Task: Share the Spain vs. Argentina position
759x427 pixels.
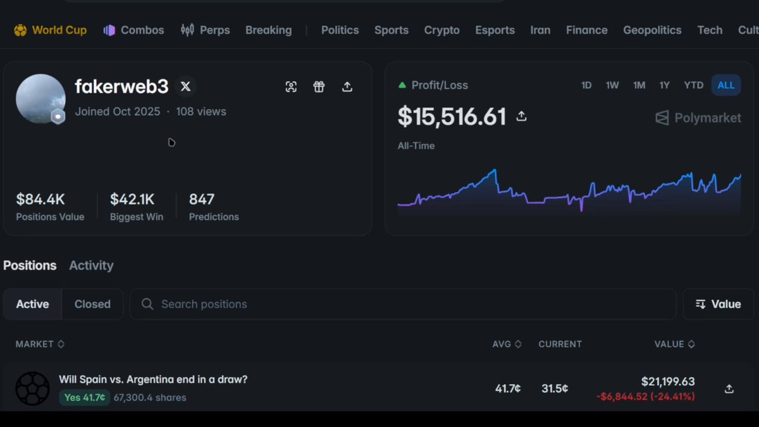Action: coord(729,388)
